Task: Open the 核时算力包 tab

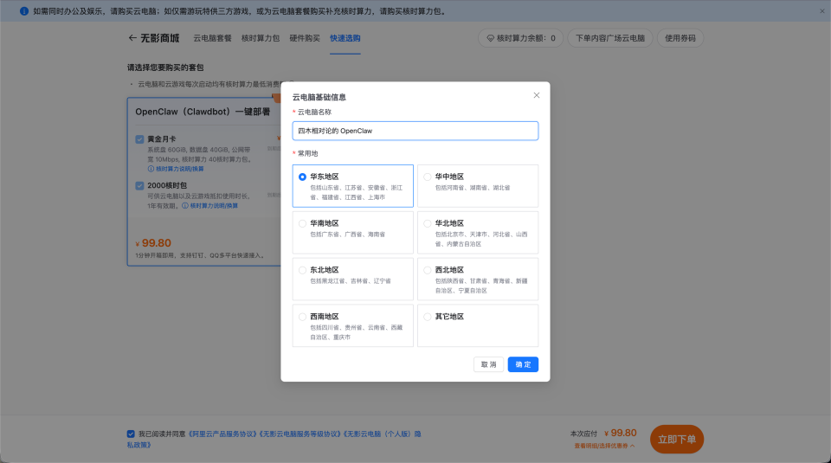Action: [261, 38]
